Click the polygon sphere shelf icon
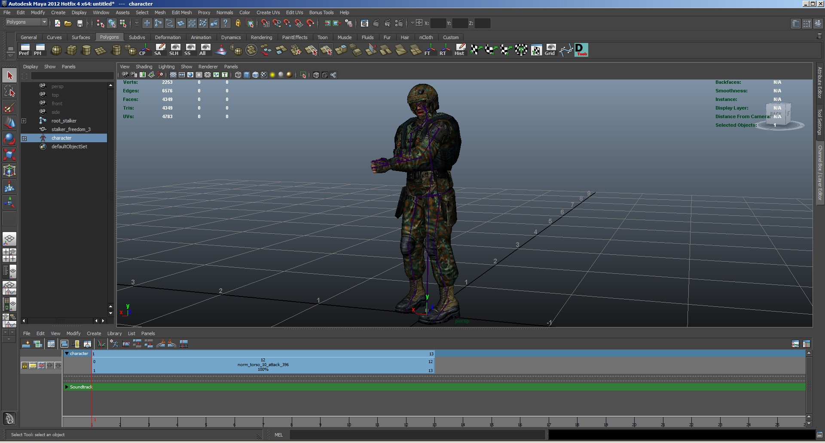 point(56,50)
